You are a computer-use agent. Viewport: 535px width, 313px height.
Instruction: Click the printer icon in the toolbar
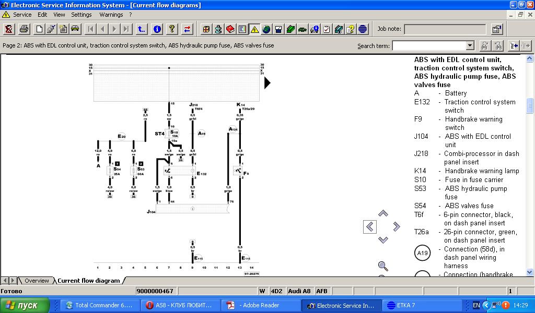(x=24, y=29)
